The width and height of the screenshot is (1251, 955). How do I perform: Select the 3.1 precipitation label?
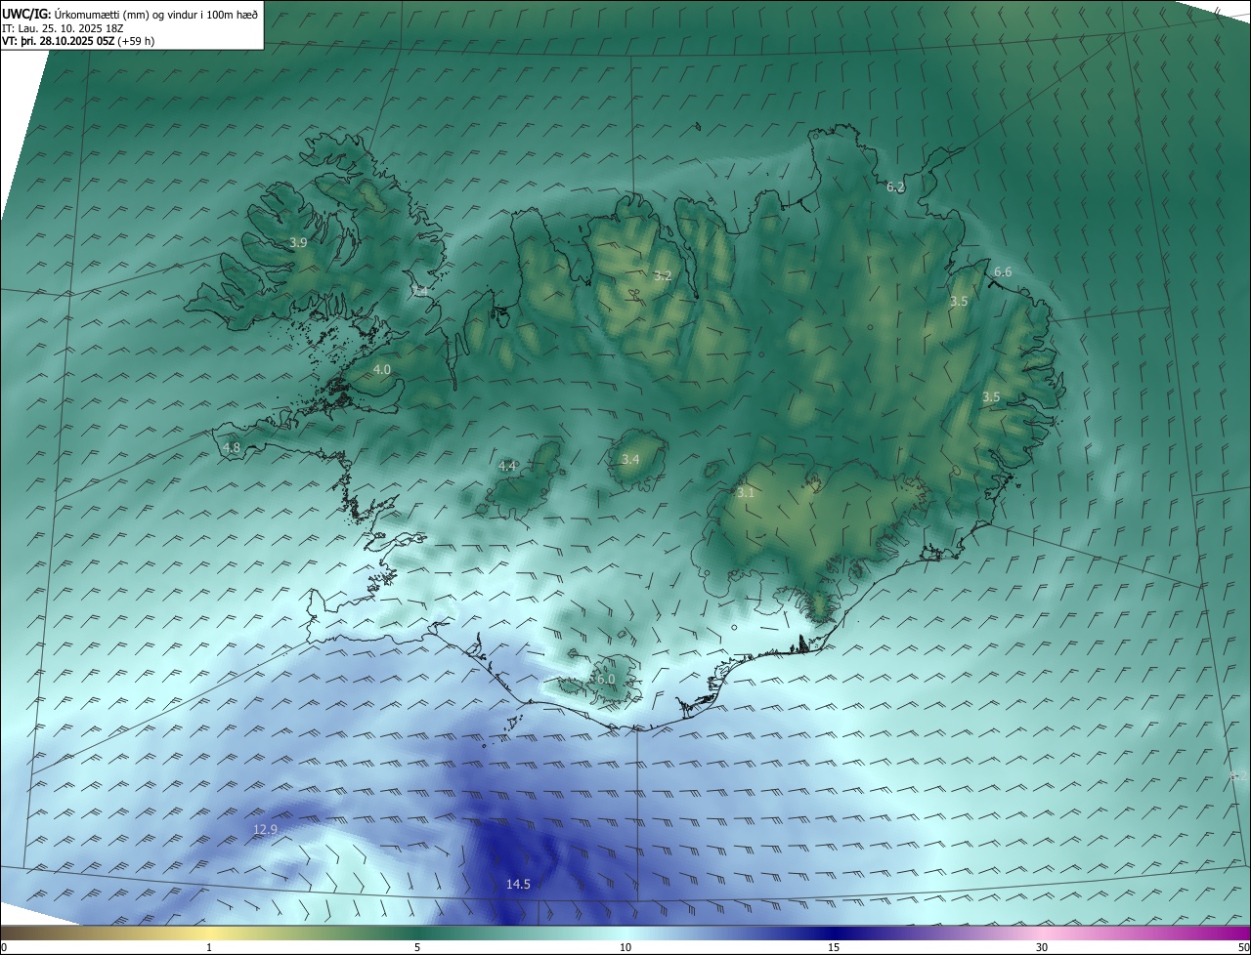click(746, 494)
